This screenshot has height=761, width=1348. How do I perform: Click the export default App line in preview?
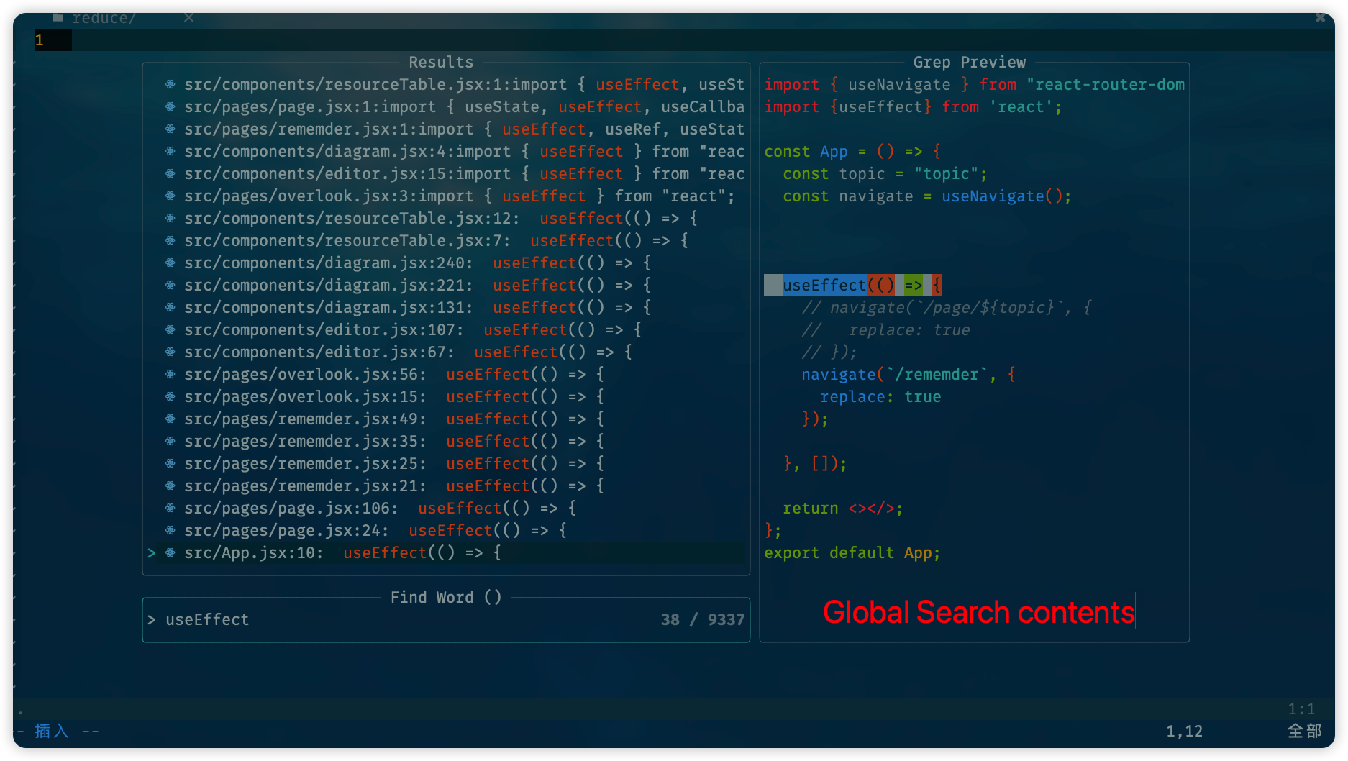[852, 552]
